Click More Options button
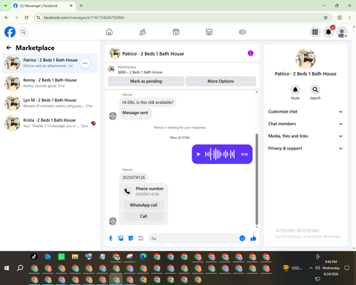Viewport: 356px width, 285px height. [x=221, y=81]
